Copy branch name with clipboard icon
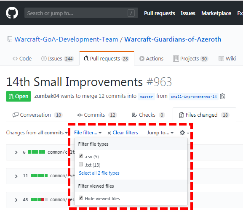The width and height of the screenshot is (243, 212). [223, 96]
